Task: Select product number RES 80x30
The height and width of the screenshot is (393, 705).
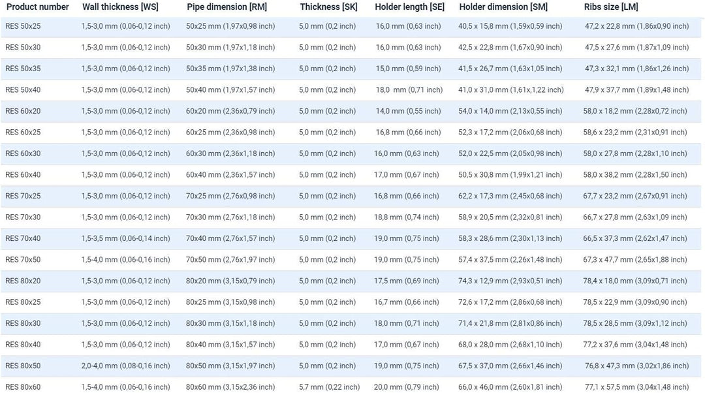Action: click(x=23, y=323)
